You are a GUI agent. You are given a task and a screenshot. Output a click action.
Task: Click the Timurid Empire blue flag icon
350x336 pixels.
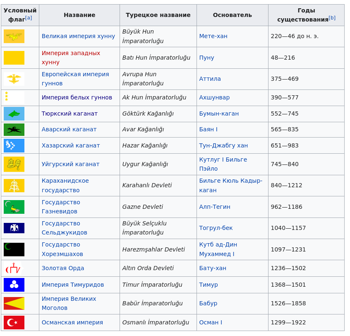pos(14,285)
